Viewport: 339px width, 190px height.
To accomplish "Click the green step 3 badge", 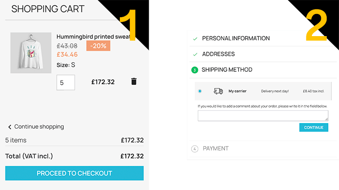I will [195, 70].
